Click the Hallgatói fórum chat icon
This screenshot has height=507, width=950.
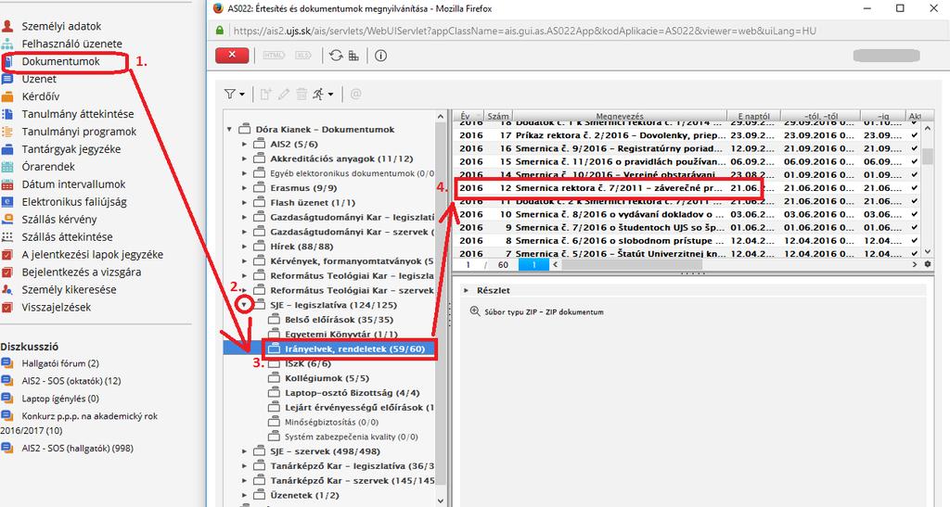(7, 363)
